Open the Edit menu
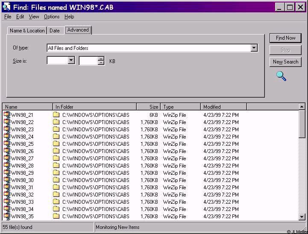 20,17
